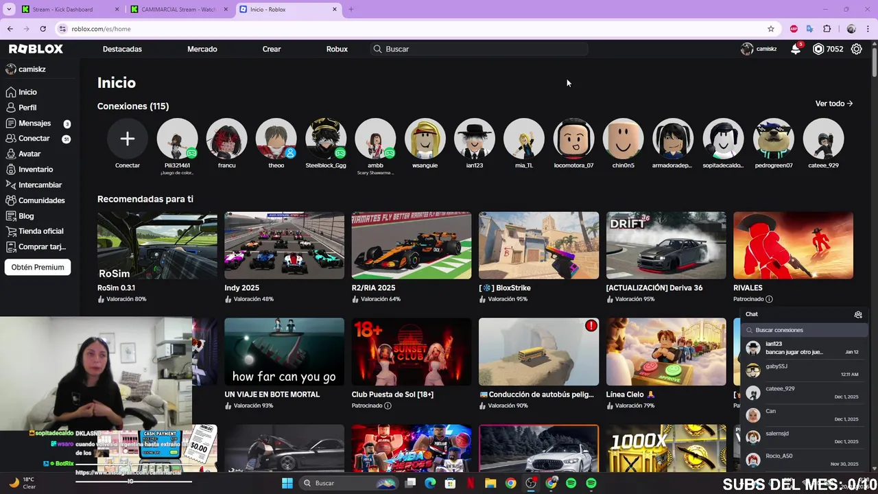Viewport: 878px width, 494px height.
Task: Switch to Stream - Kick Dashboard tab
Action: click(x=69, y=10)
